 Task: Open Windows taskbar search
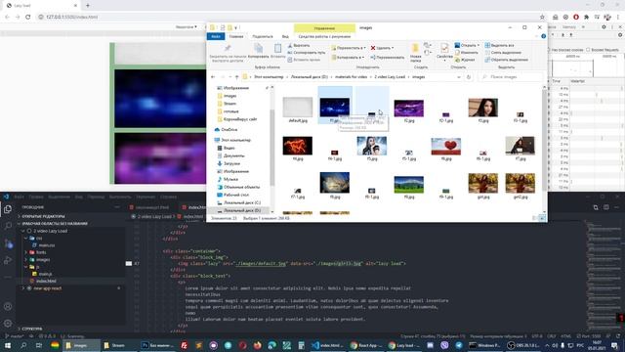(23, 345)
